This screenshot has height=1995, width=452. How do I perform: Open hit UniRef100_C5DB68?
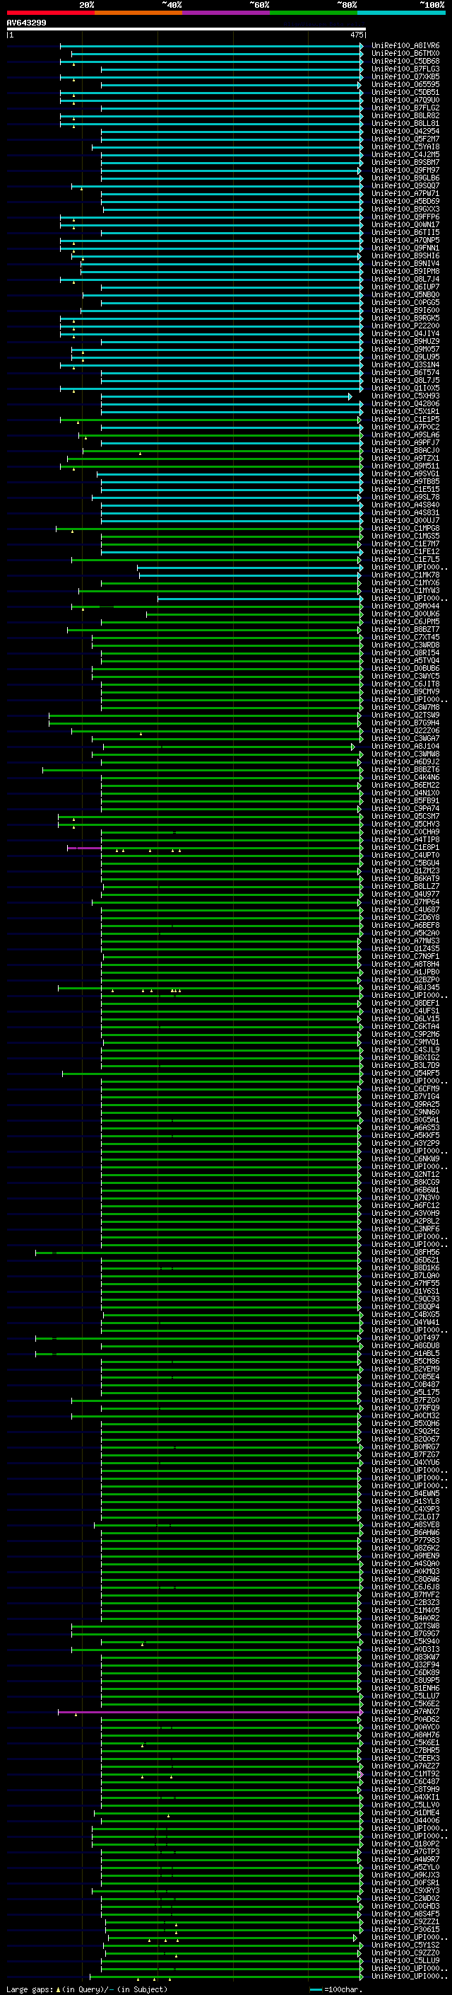tap(405, 61)
